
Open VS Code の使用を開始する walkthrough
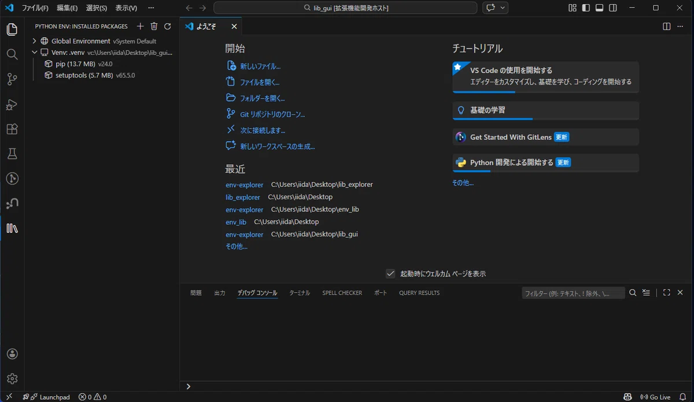click(x=545, y=77)
